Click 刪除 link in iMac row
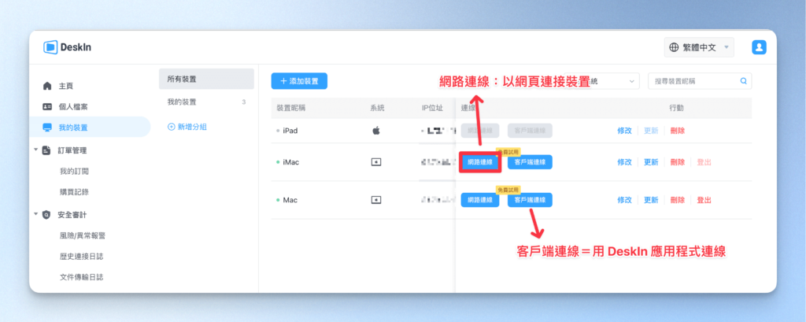The image size is (806, 322). pos(678,162)
